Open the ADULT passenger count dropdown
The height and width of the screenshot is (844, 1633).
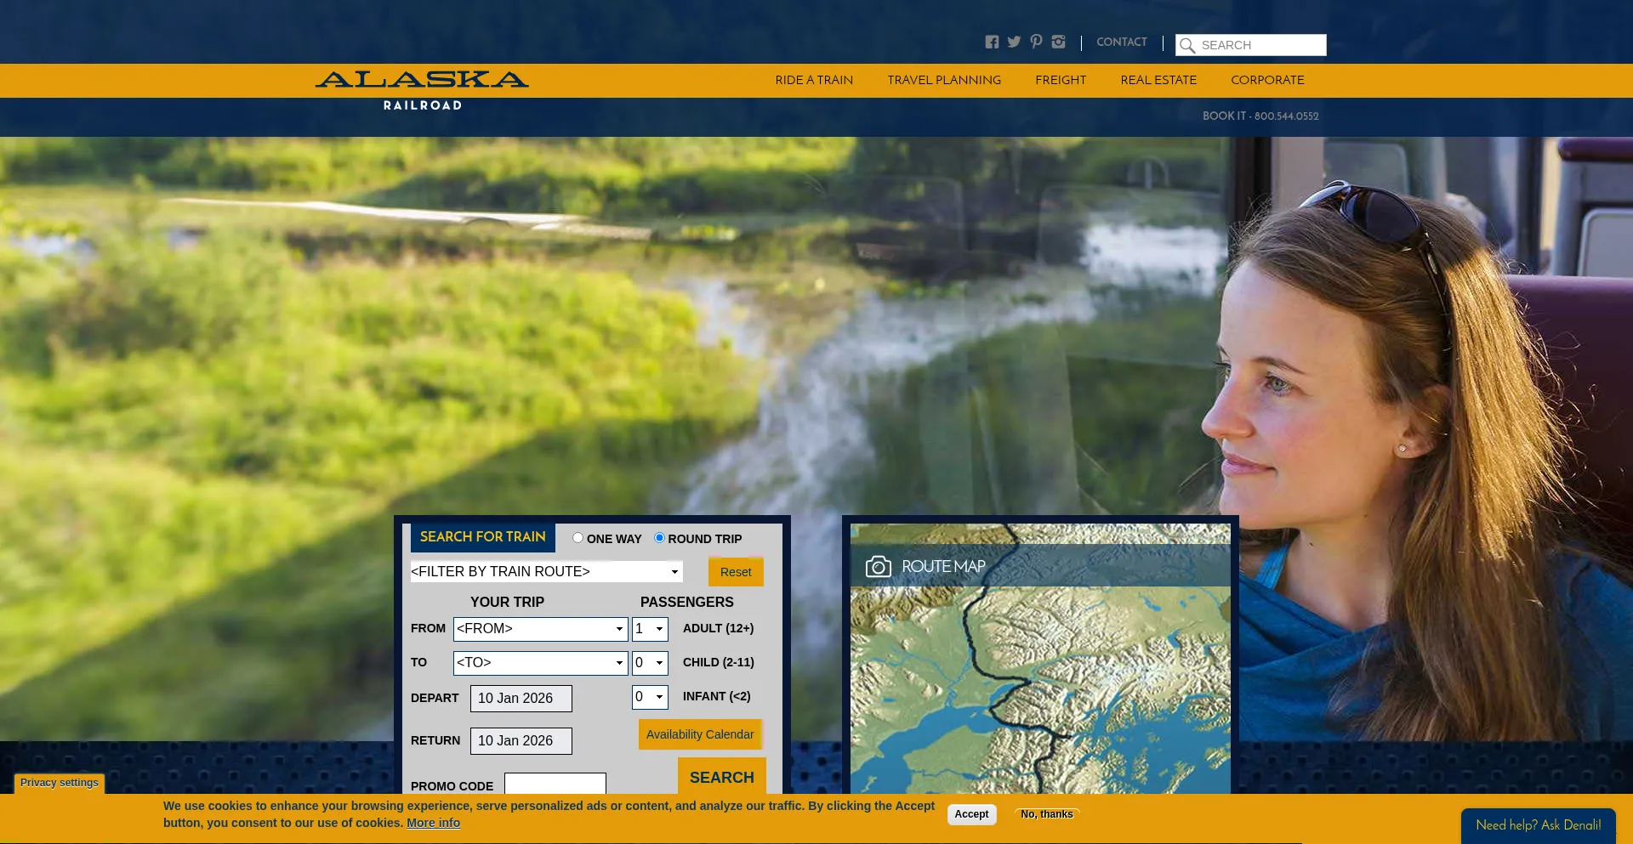pos(649,629)
